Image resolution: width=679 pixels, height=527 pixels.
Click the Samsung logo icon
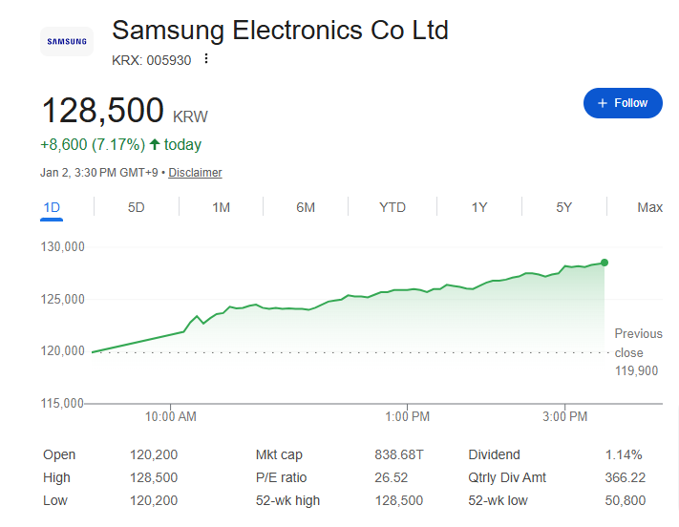click(x=66, y=41)
